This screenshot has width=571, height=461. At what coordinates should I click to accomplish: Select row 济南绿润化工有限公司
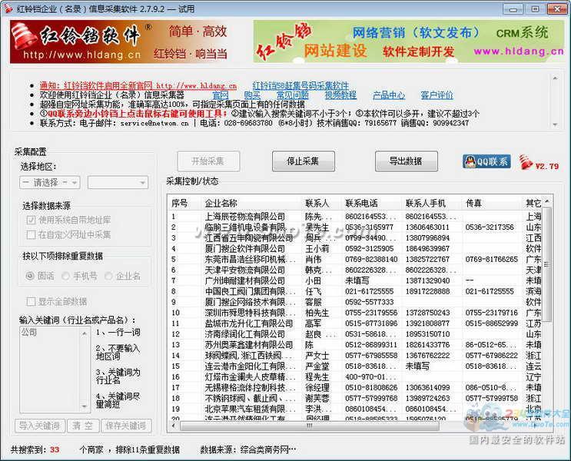(x=355, y=334)
